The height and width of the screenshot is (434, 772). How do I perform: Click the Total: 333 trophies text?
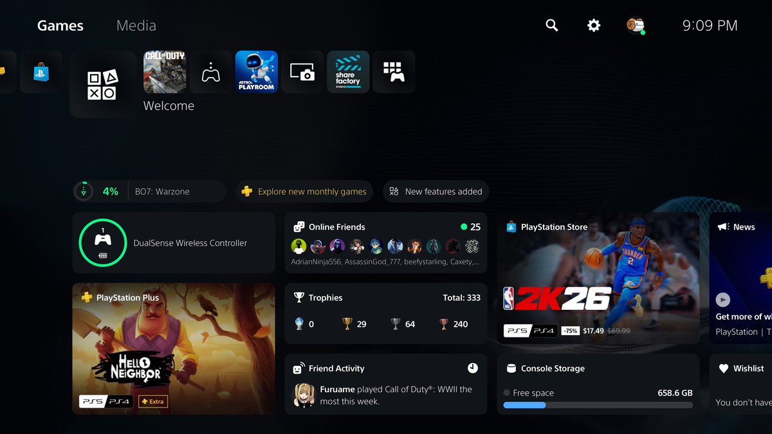[461, 298]
